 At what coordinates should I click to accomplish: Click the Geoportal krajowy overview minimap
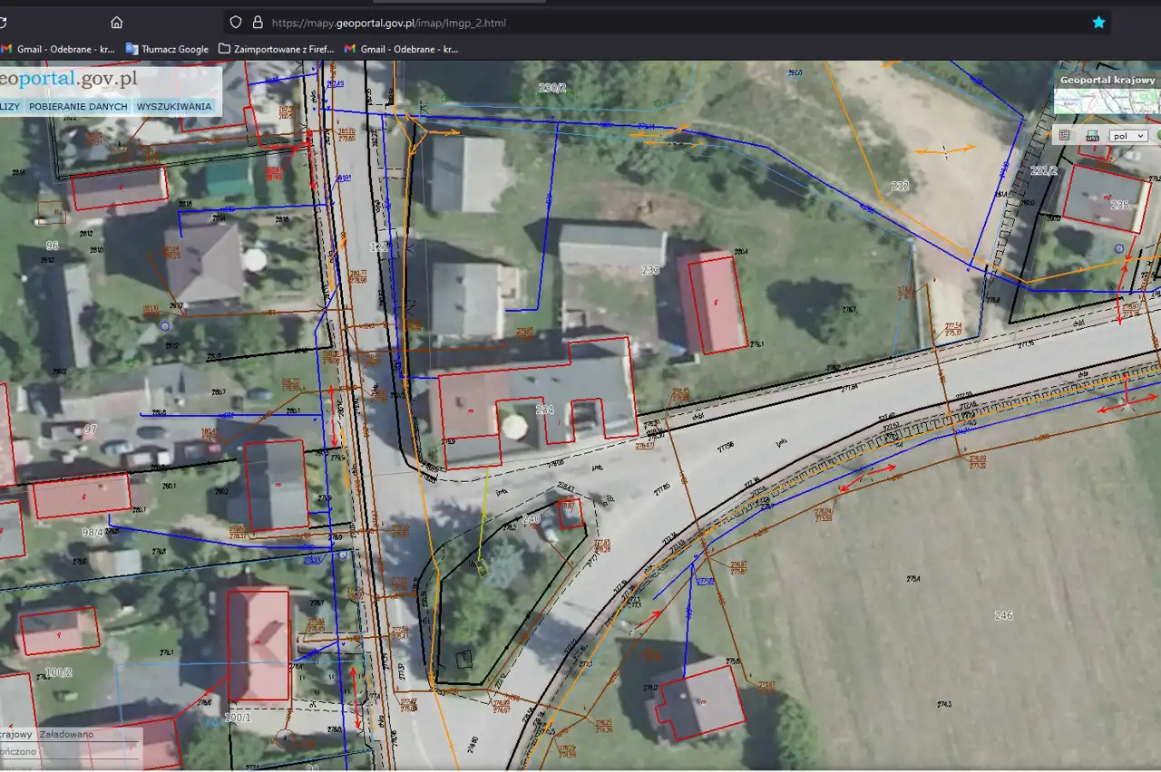[x=1107, y=101]
